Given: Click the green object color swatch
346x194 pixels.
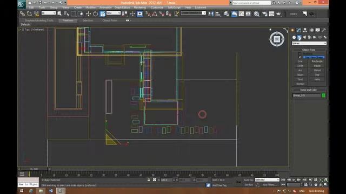Looking at the screenshot, I should click(323, 95).
